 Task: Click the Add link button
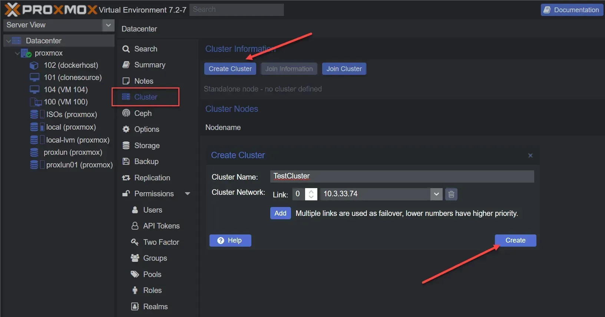coord(280,213)
